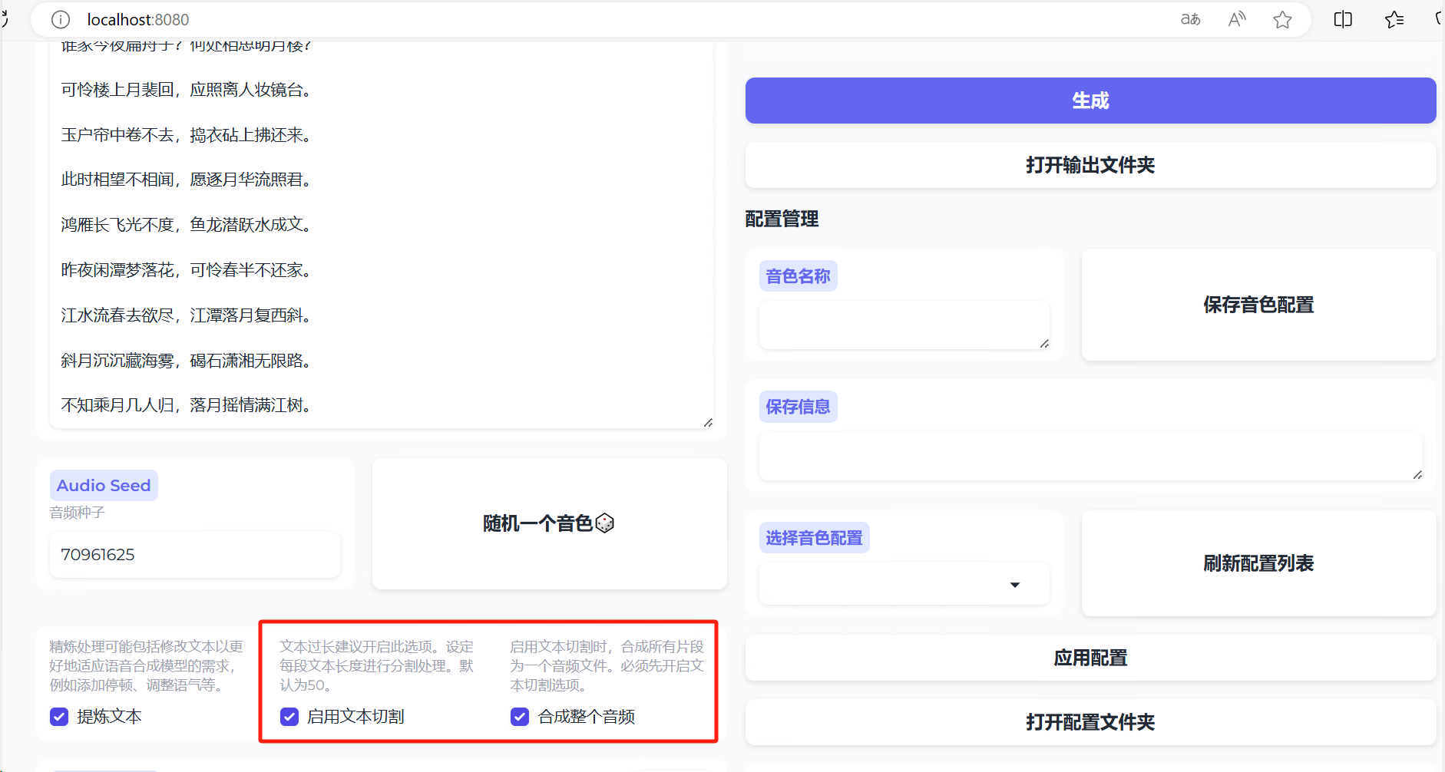Click 打开配置文件夹 button
This screenshot has width=1445, height=772.
click(1090, 722)
